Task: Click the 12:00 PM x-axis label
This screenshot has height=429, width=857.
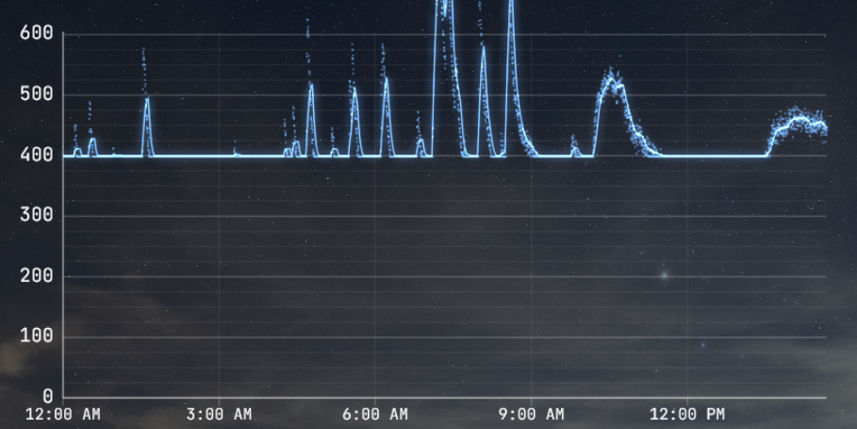Action: click(x=687, y=415)
